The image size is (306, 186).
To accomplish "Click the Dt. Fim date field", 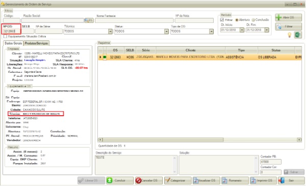I will 255,30.
